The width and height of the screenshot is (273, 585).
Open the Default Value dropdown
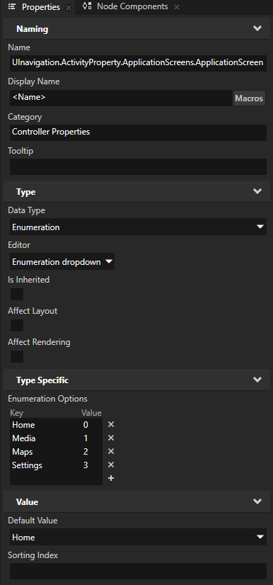click(x=138, y=538)
